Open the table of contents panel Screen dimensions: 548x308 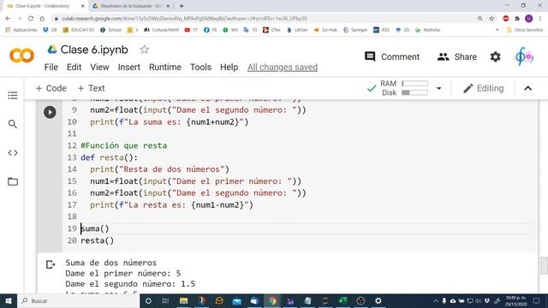[x=13, y=95]
